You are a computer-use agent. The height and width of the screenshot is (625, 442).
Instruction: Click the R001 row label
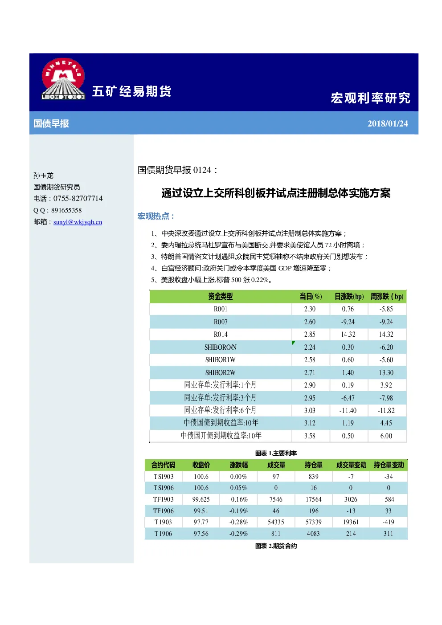click(221, 309)
